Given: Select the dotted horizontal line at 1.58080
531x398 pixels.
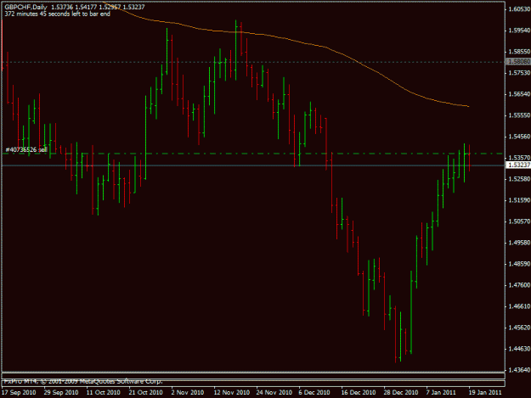Looking at the screenshot, I should coord(252,62).
